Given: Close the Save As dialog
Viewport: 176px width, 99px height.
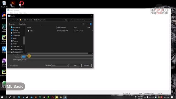Looking at the screenshot, I should pos(92,16).
